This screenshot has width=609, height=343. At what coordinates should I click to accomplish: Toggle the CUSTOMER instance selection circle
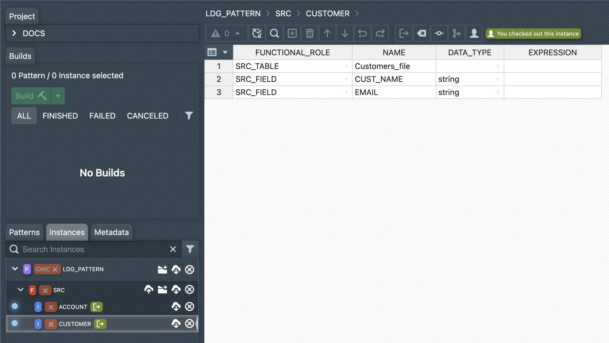(x=15, y=323)
